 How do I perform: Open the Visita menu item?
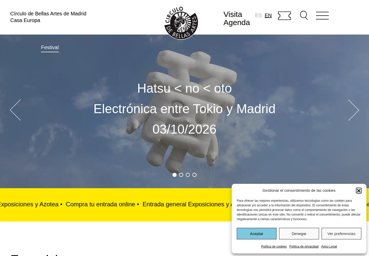(x=233, y=14)
